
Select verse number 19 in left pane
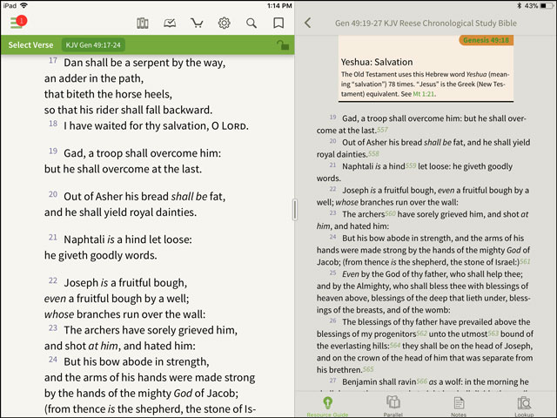tap(53, 151)
